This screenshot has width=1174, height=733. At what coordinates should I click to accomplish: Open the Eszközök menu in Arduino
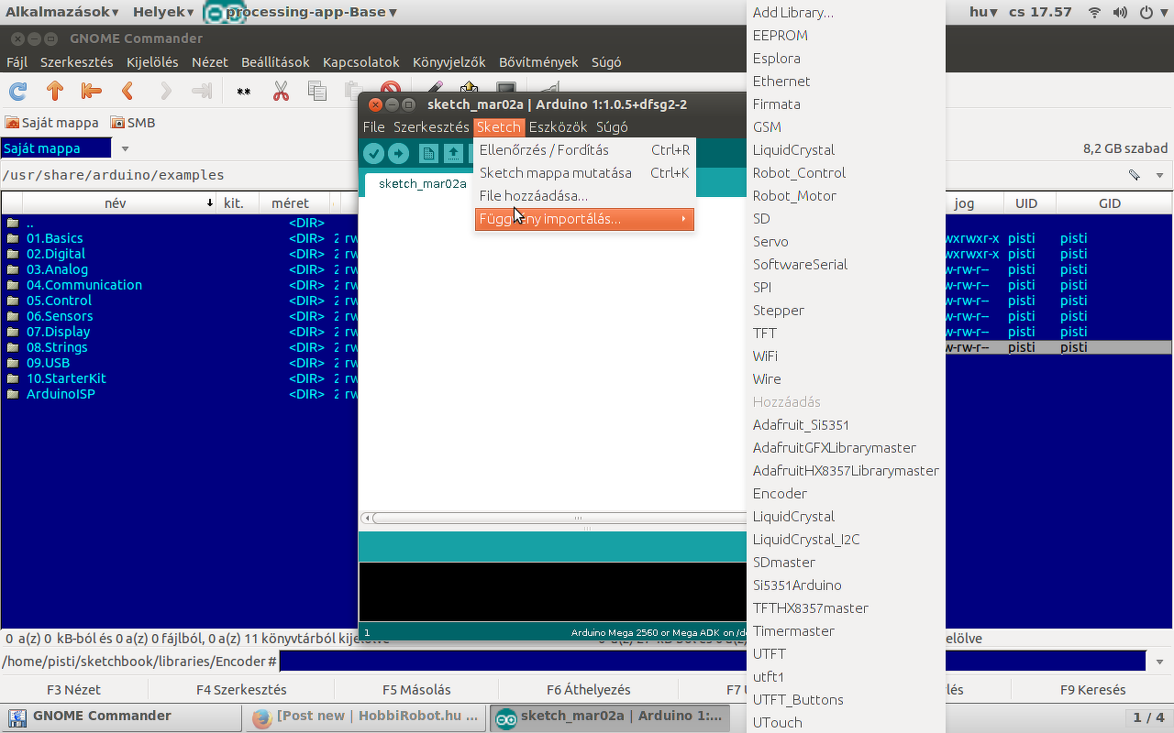558,127
